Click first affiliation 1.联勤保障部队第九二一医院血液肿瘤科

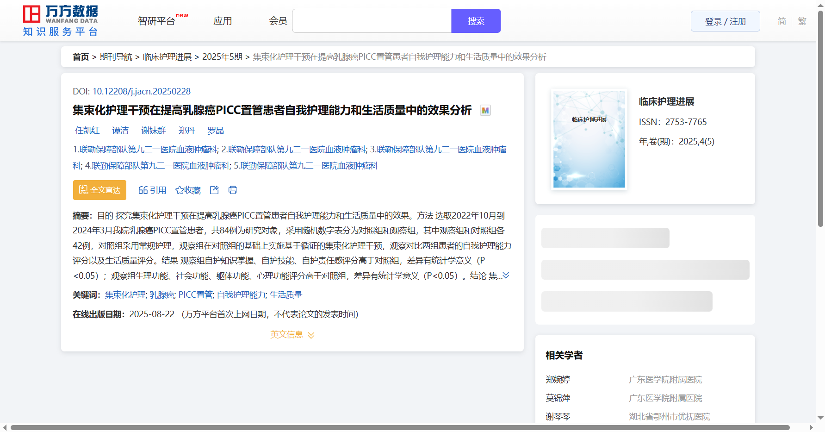point(145,150)
